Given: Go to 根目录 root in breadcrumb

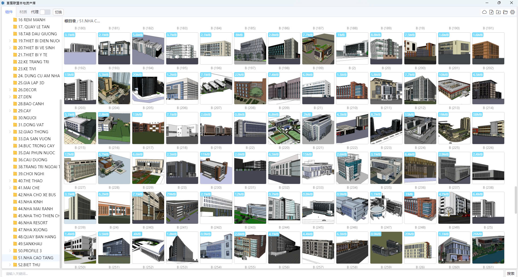Looking at the screenshot, I should point(70,21).
